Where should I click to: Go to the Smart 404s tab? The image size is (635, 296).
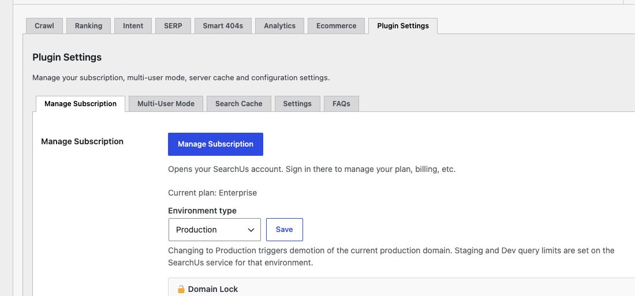[223, 25]
